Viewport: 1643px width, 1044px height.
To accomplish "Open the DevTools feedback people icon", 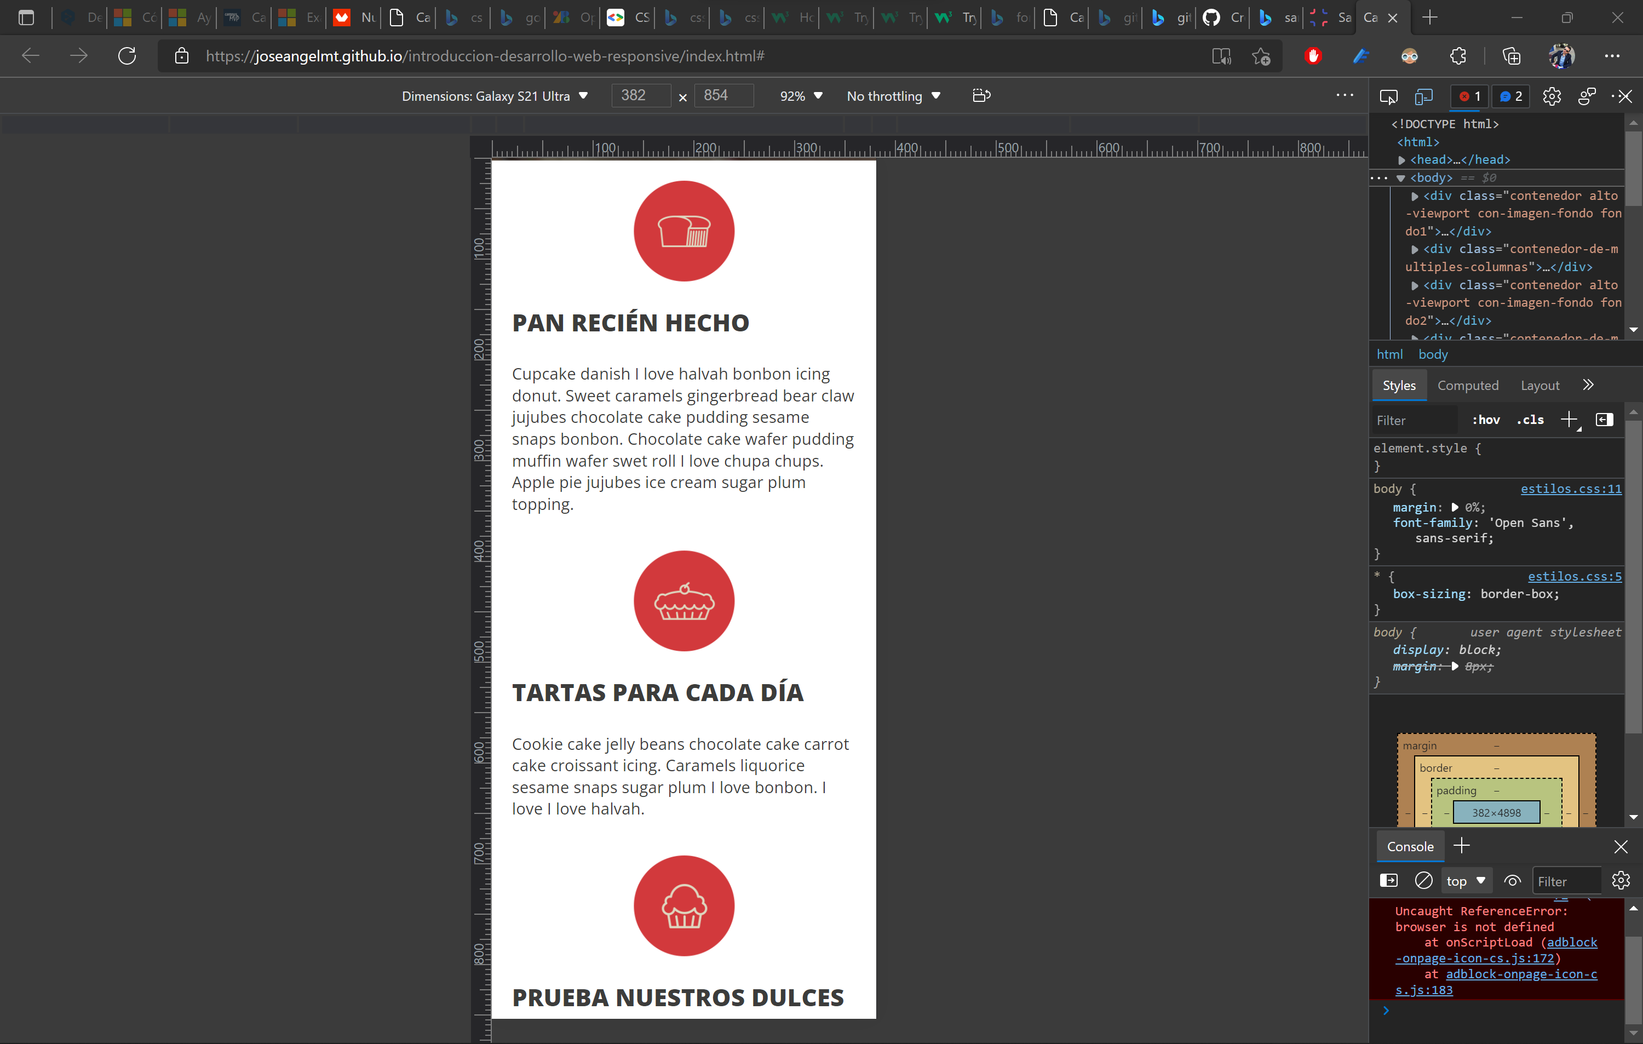I will point(1587,96).
